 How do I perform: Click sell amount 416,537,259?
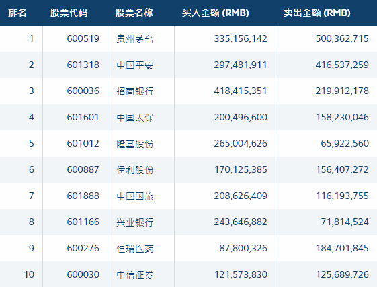tap(342, 65)
